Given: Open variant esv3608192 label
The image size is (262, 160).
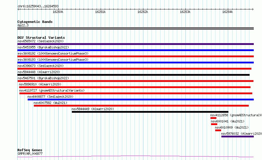Looking at the screenshot, I should click(x=53, y=53).
